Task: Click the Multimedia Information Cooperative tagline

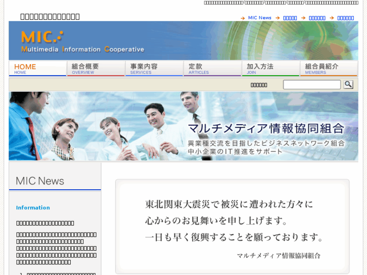Action: [83, 49]
